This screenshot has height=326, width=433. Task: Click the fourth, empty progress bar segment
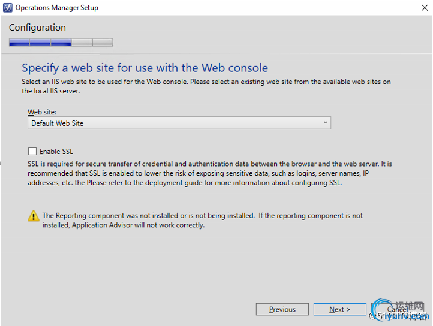[x=82, y=43]
